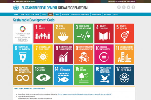151x100 pixels.
Task: Select Goal 13 Climate Action tile
Action: pos(43,75)
